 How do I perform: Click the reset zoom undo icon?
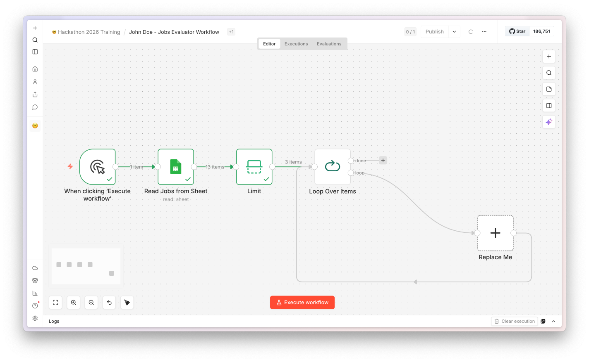[x=109, y=303]
